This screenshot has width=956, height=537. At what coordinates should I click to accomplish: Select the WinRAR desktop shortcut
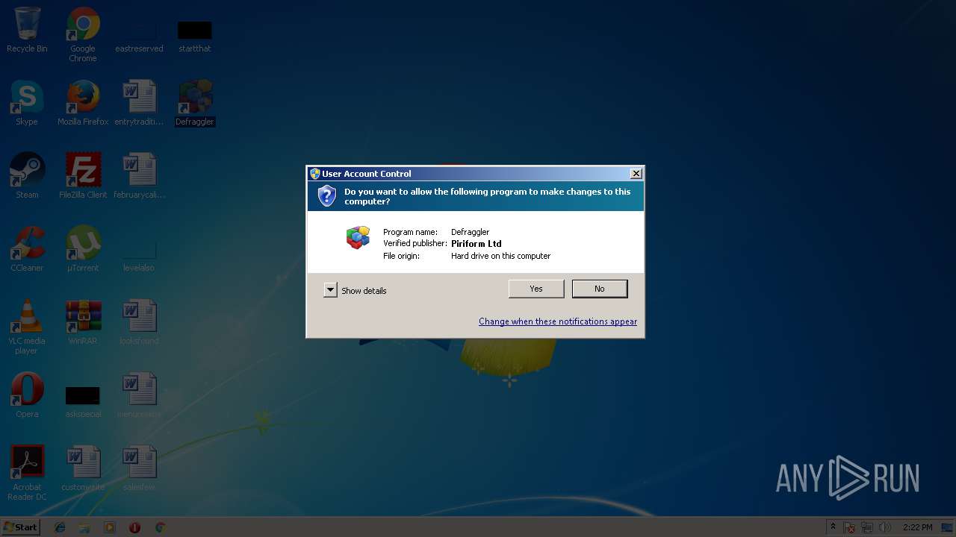point(83,322)
